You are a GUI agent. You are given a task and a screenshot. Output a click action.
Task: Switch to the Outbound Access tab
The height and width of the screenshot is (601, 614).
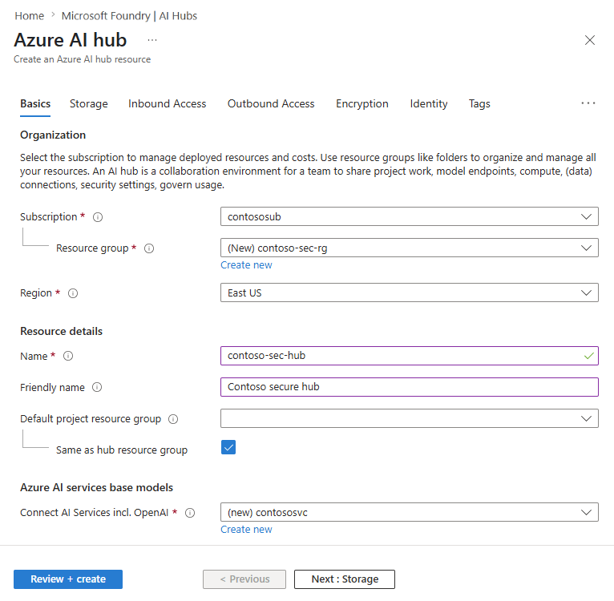click(x=271, y=103)
